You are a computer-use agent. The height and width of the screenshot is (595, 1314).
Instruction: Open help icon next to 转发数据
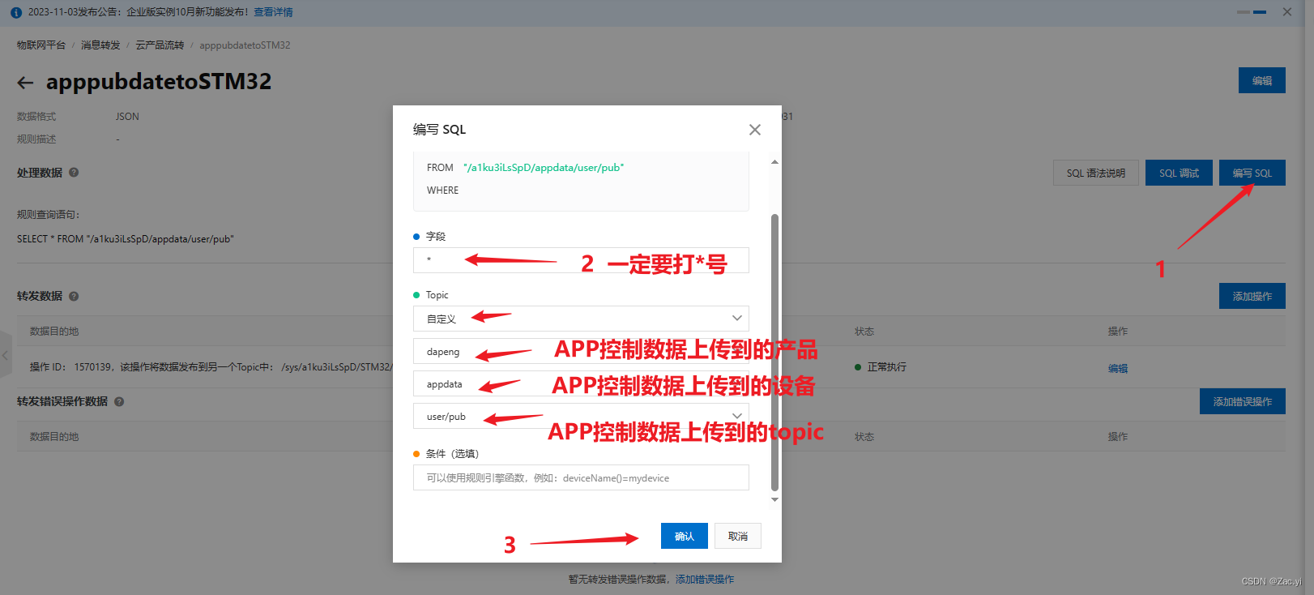point(74,296)
